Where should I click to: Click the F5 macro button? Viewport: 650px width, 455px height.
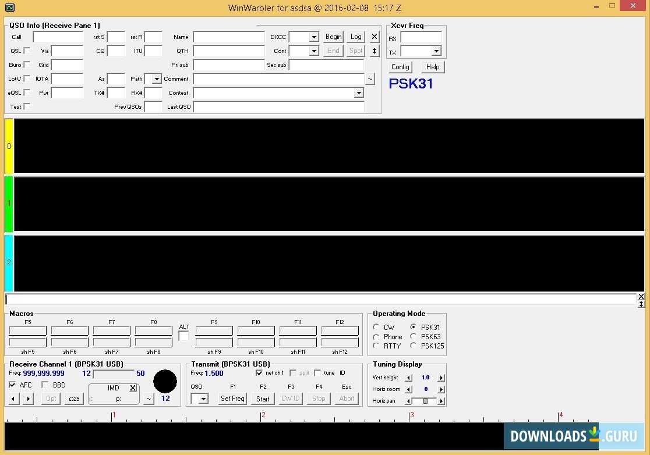tap(28, 331)
